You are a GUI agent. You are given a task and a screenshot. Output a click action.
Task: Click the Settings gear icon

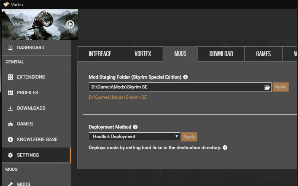[10, 155]
